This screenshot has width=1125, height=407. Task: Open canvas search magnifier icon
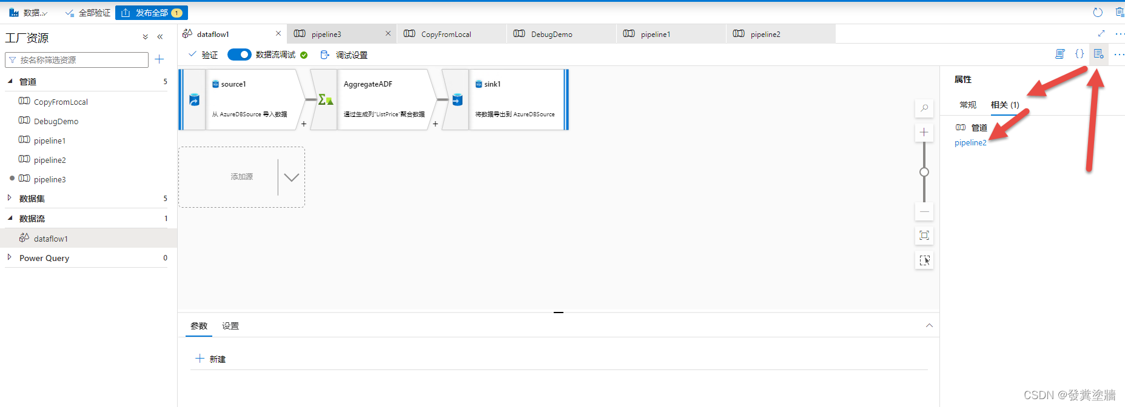pyautogui.click(x=924, y=108)
